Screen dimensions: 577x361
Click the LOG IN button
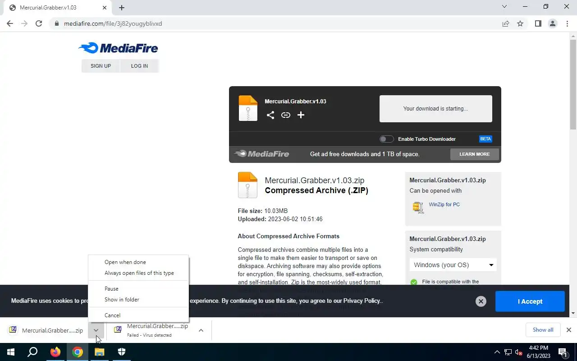tap(139, 66)
